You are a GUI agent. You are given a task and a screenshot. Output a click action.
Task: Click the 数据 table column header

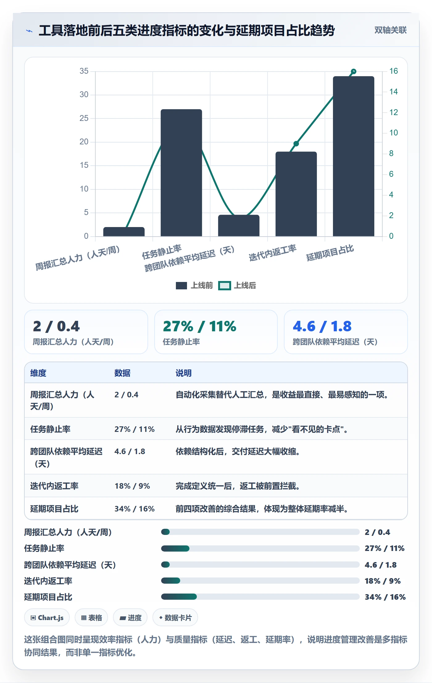click(123, 373)
